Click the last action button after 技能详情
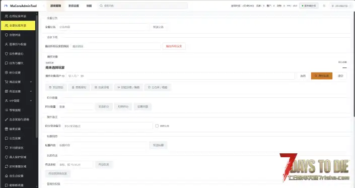 158,87
